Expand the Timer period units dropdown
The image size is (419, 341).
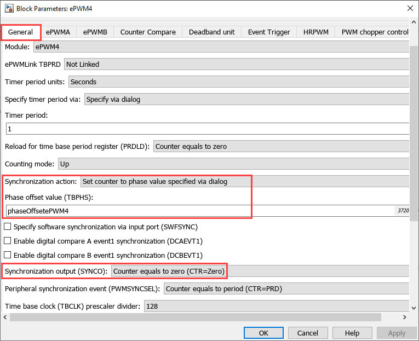238,82
